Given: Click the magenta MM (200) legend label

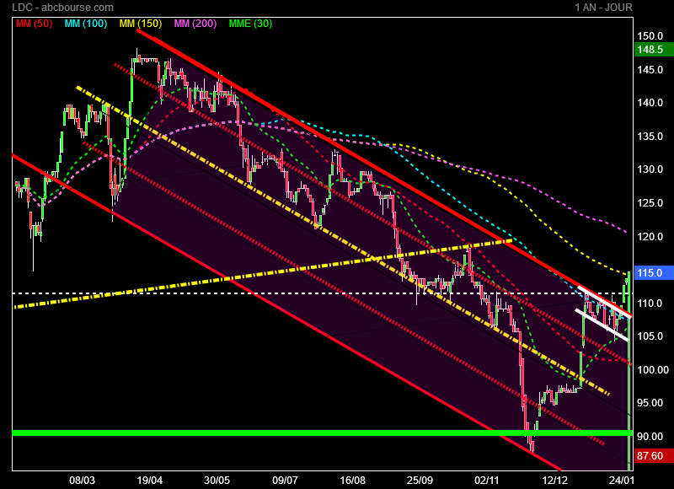Looking at the screenshot, I should tap(195, 24).
